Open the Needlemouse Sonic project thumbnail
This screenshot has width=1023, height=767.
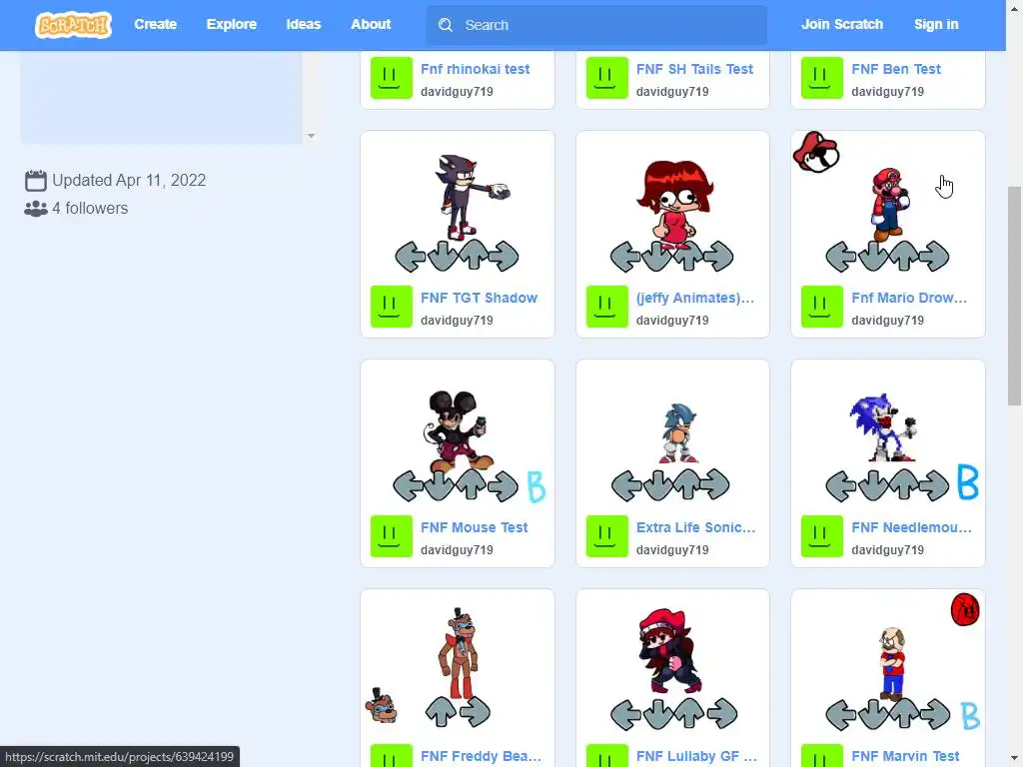click(888, 433)
